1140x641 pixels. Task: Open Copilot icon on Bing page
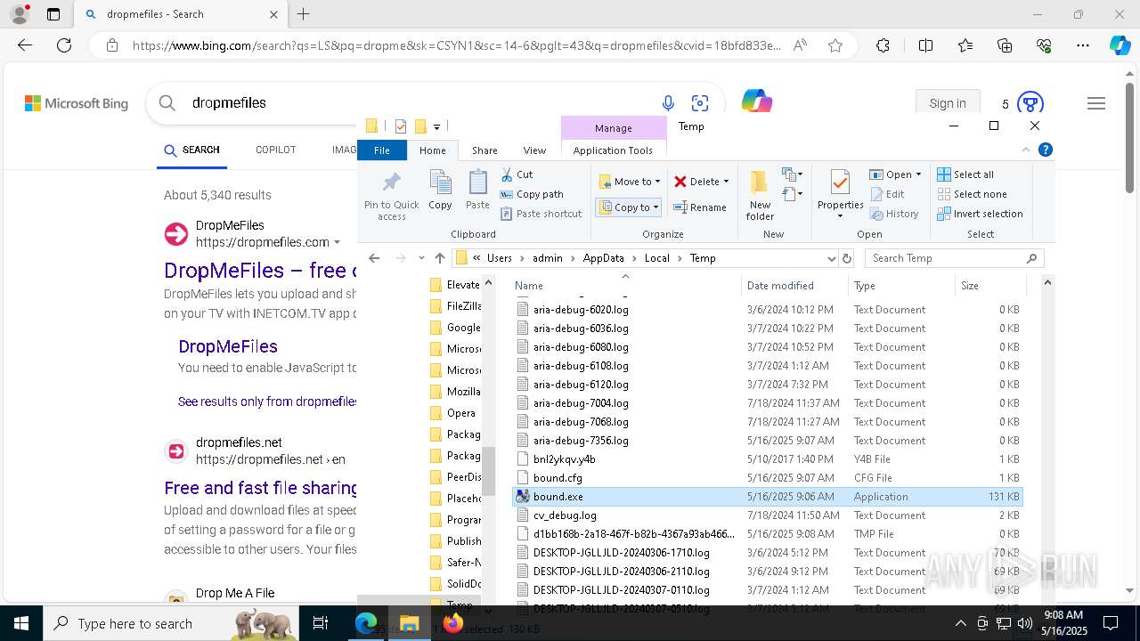tap(756, 101)
